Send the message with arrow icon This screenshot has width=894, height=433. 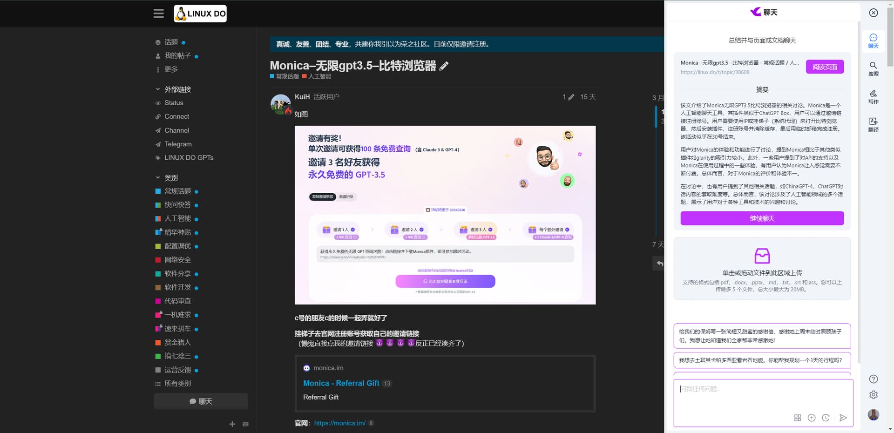pyautogui.click(x=843, y=418)
